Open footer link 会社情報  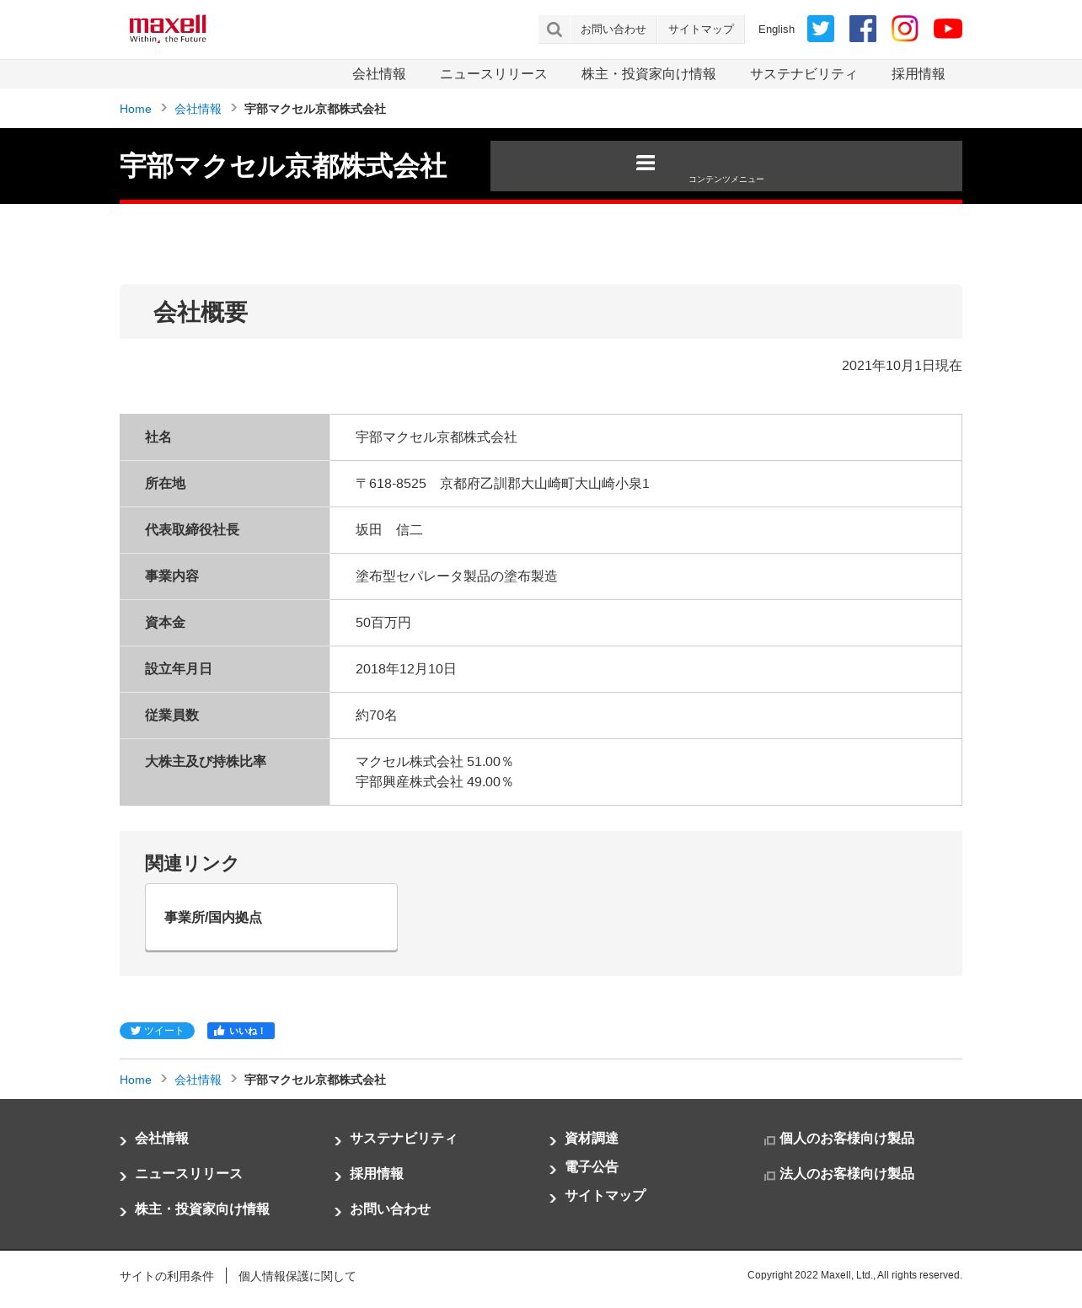click(x=162, y=1139)
